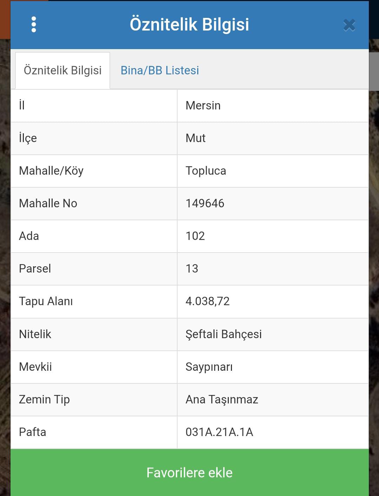Tap the Nitelik row label
Screen dimensions: 379x496
35,334
